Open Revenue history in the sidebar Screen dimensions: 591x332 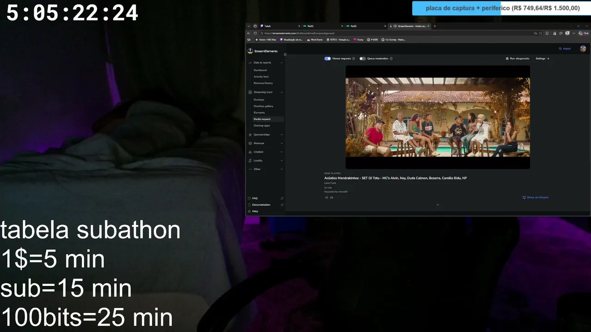tap(263, 83)
